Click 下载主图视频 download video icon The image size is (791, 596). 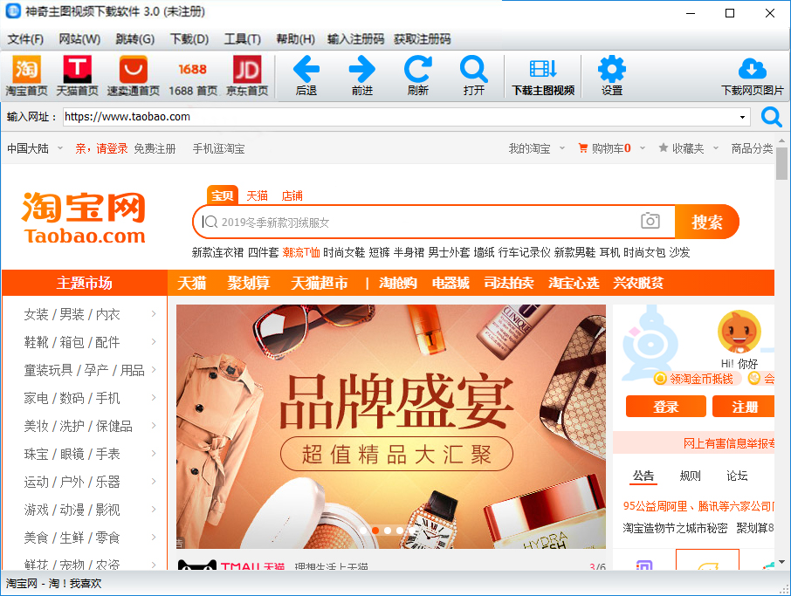coord(543,69)
